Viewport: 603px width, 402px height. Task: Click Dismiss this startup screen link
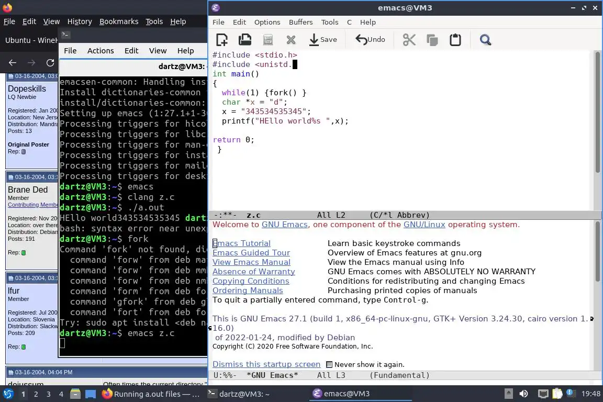tap(266, 364)
